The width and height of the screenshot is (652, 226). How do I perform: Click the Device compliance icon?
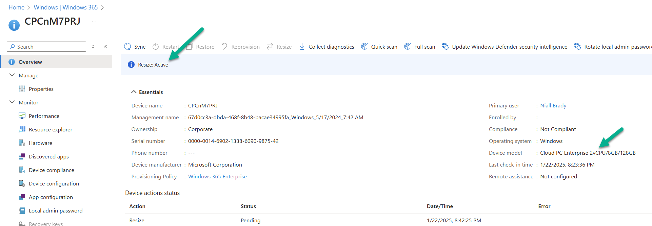click(x=22, y=170)
